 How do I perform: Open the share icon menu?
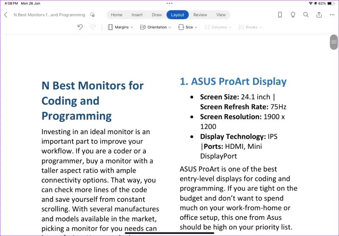[x=319, y=15]
